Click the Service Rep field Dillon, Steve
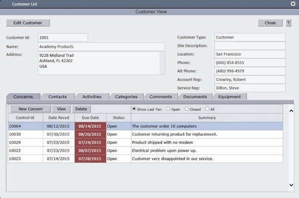Image resolution: width=299 pixels, height=198 pixels. pos(250,88)
